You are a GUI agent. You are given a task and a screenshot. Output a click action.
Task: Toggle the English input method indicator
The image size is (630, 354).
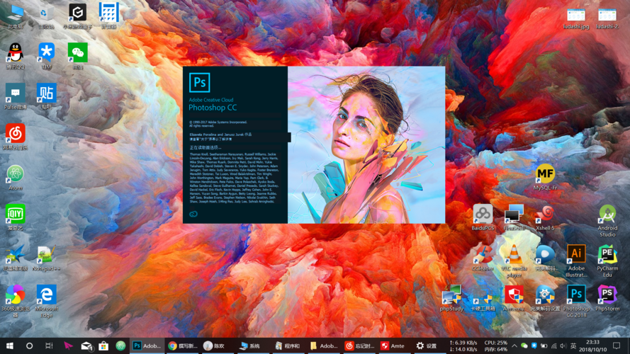pyautogui.click(x=573, y=346)
